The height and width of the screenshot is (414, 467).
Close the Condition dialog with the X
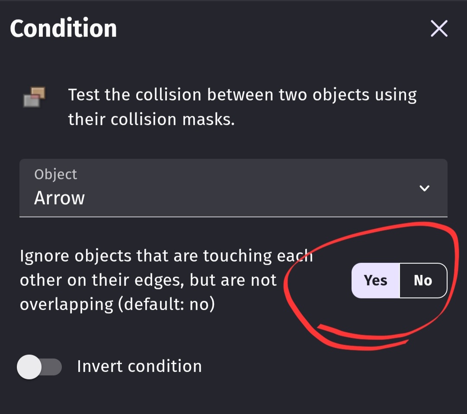tap(439, 29)
